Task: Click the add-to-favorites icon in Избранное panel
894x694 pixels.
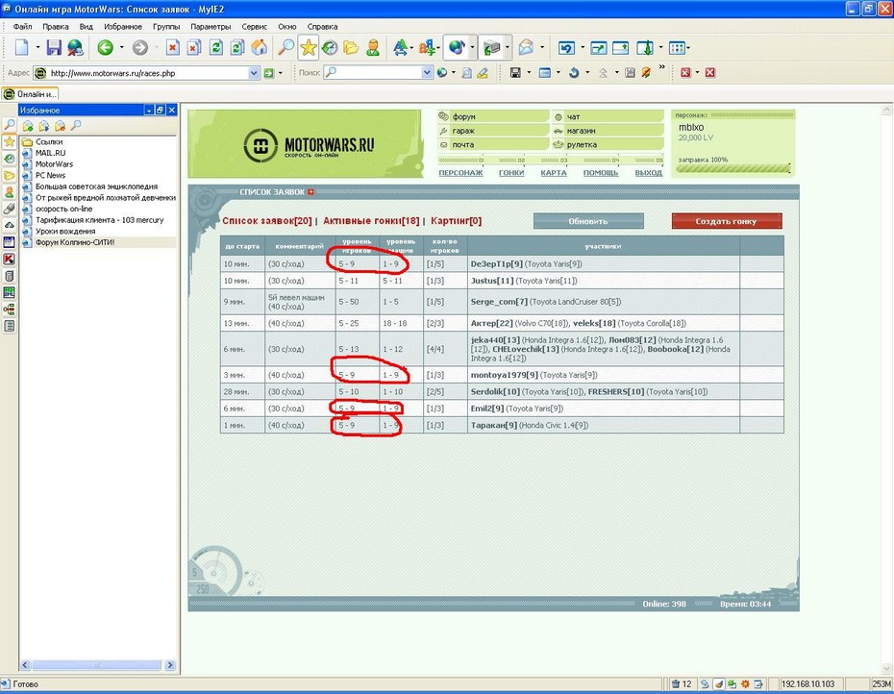Action: 27,126
